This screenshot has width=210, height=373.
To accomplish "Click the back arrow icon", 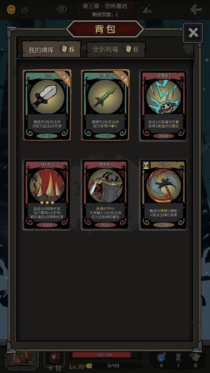I will coord(196,10).
